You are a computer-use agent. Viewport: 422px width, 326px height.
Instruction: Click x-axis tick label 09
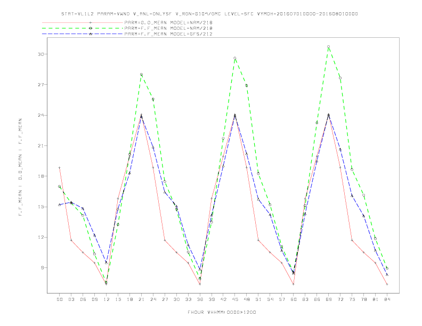point(94,299)
